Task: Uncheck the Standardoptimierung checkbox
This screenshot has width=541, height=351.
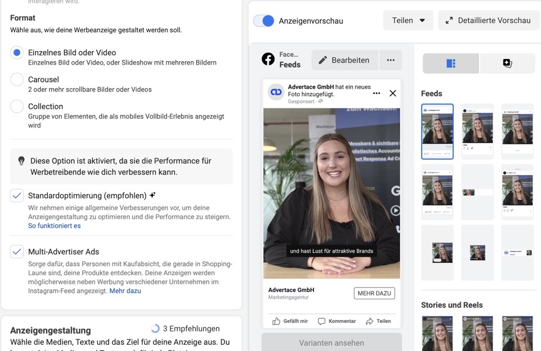Action: [x=16, y=195]
